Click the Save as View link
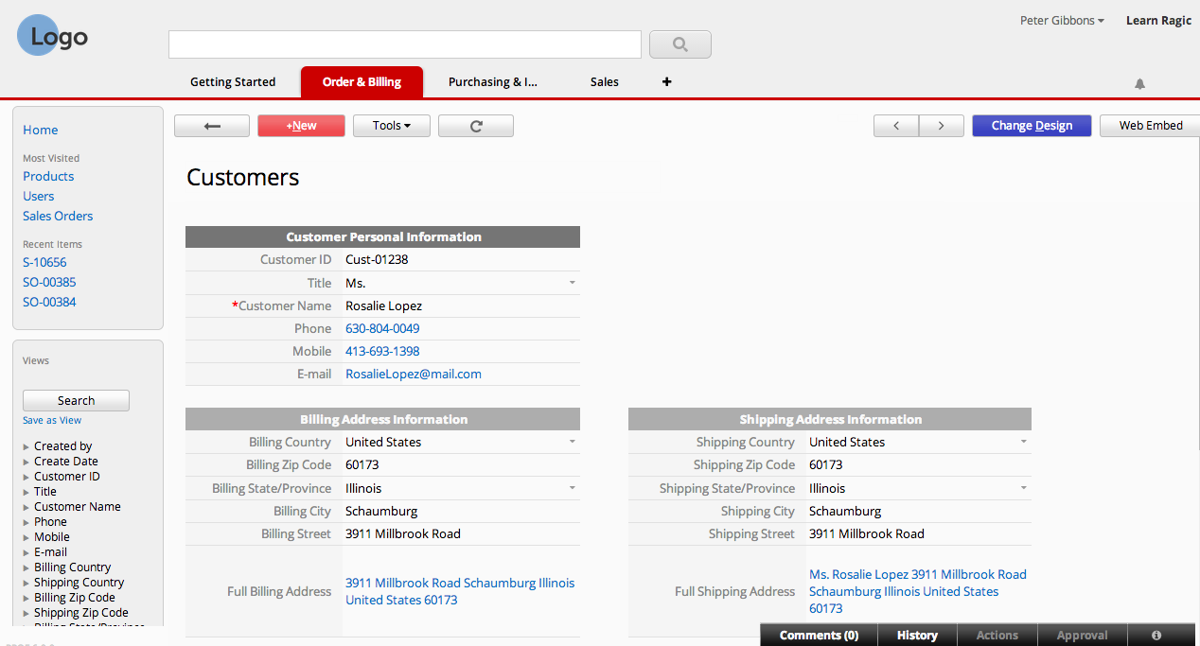Viewport: 1200px width, 646px height. [52, 421]
